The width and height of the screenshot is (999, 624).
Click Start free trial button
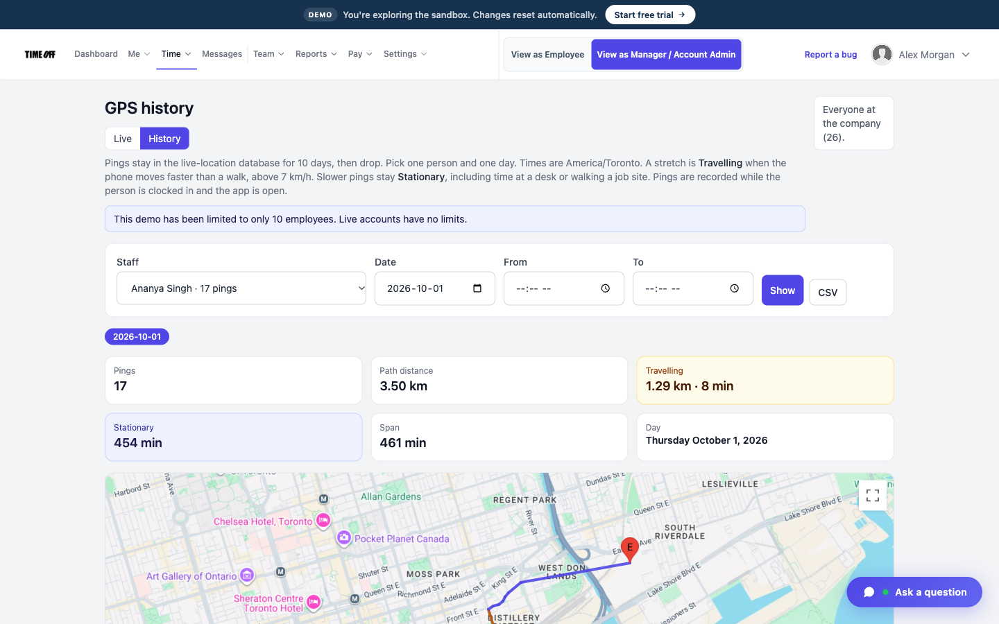(650, 15)
